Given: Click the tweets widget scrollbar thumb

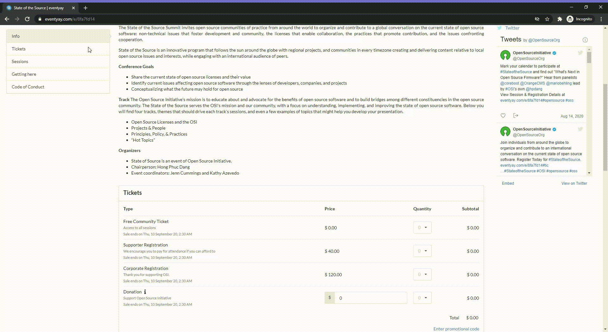Looking at the screenshot, I should tap(589, 58).
